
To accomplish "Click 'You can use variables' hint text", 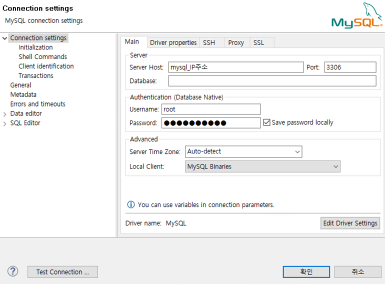I will tap(206, 205).
